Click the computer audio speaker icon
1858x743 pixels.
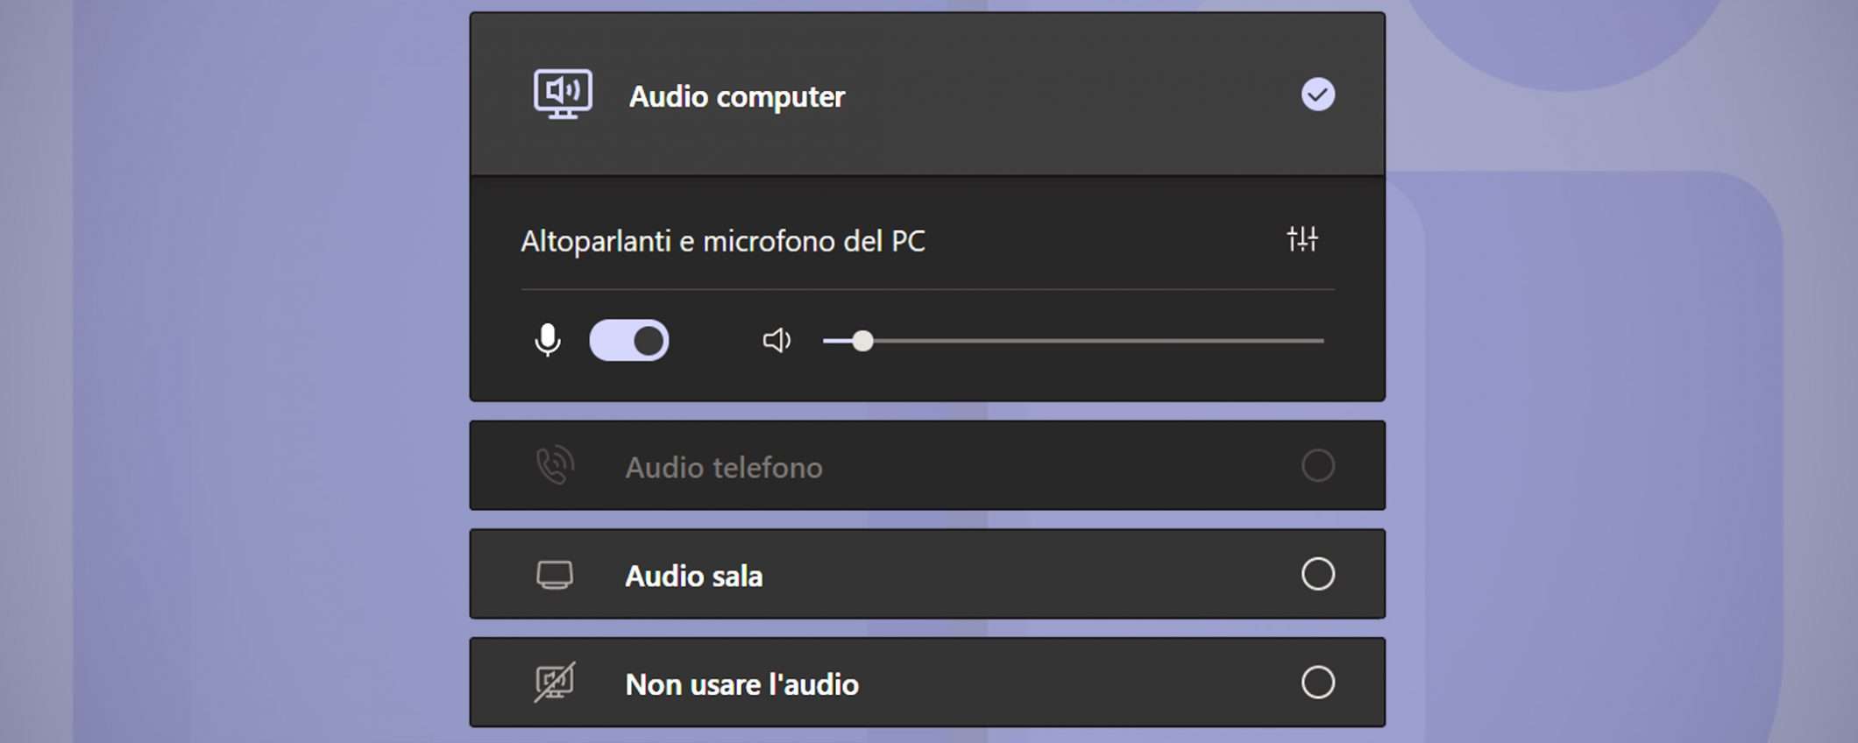pyautogui.click(x=562, y=94)
